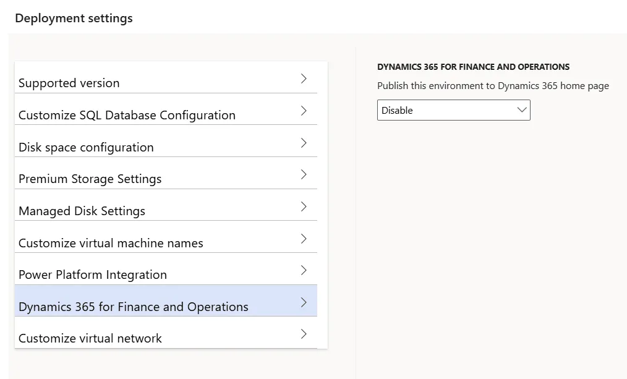Viewport: 627px width, 379px height.
Task: Open the Supported version settings
Action: pos(166,77)
